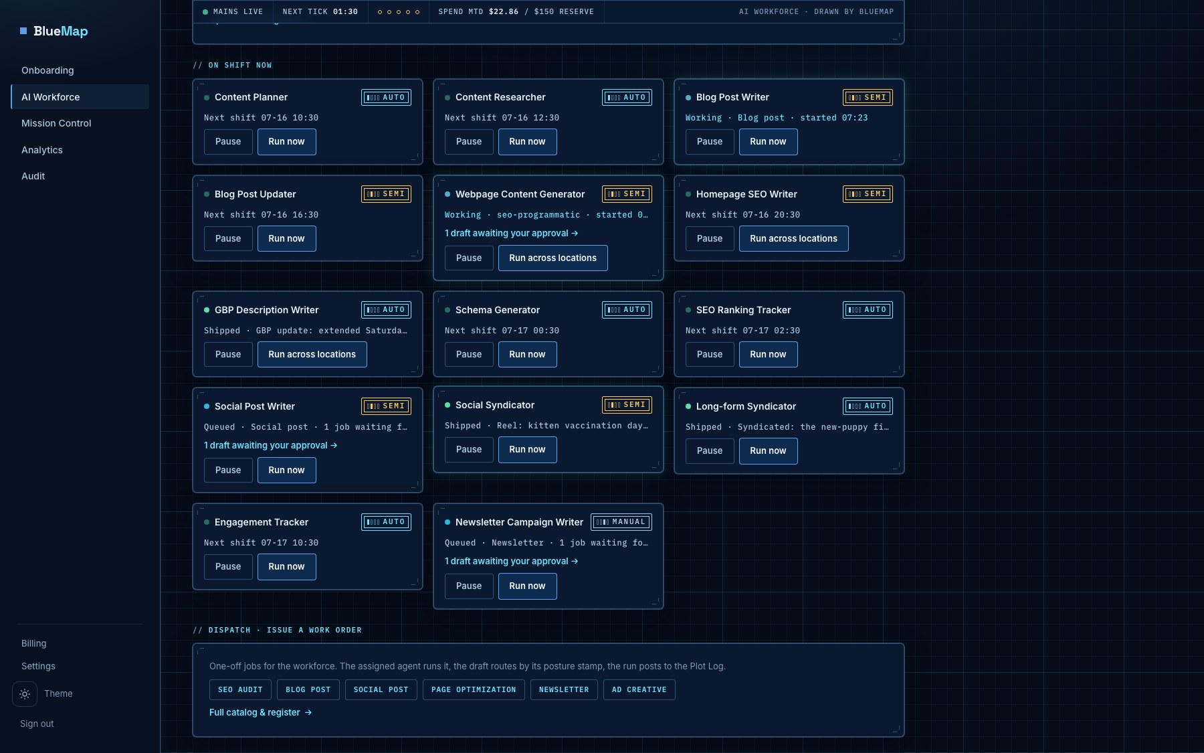Run the Newsletter Campaign Writer now
1204x753 pixels.
[527, 586]
